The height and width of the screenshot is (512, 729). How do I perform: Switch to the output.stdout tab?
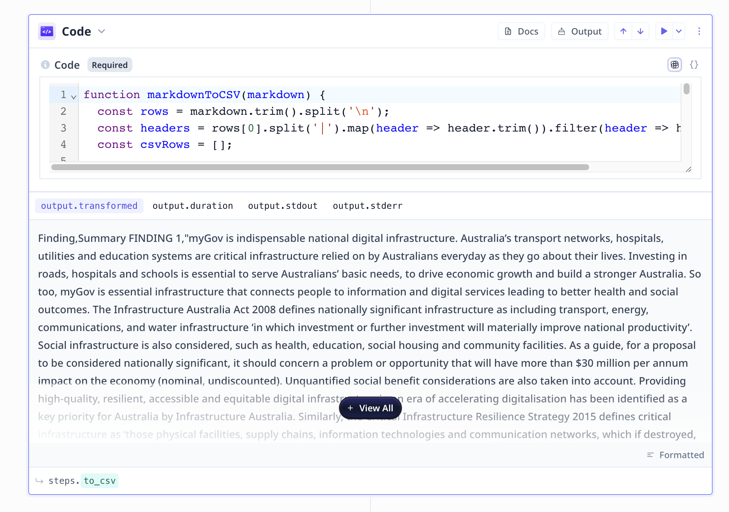point(283,206)
